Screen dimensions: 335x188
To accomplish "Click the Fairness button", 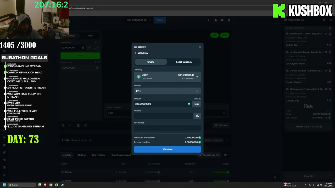I will click(x=221, y=125).
